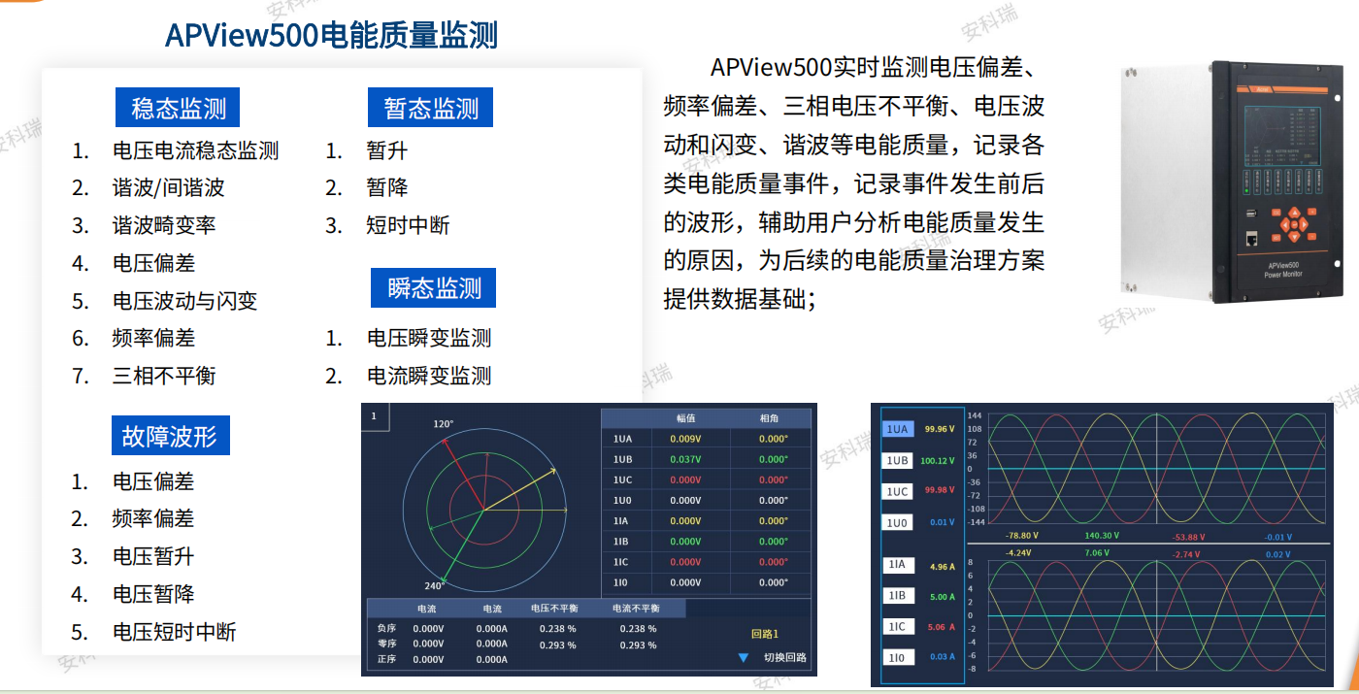Click the 1UA channel button in waveform view
The image size is (1359, 694).
[898, 429]
